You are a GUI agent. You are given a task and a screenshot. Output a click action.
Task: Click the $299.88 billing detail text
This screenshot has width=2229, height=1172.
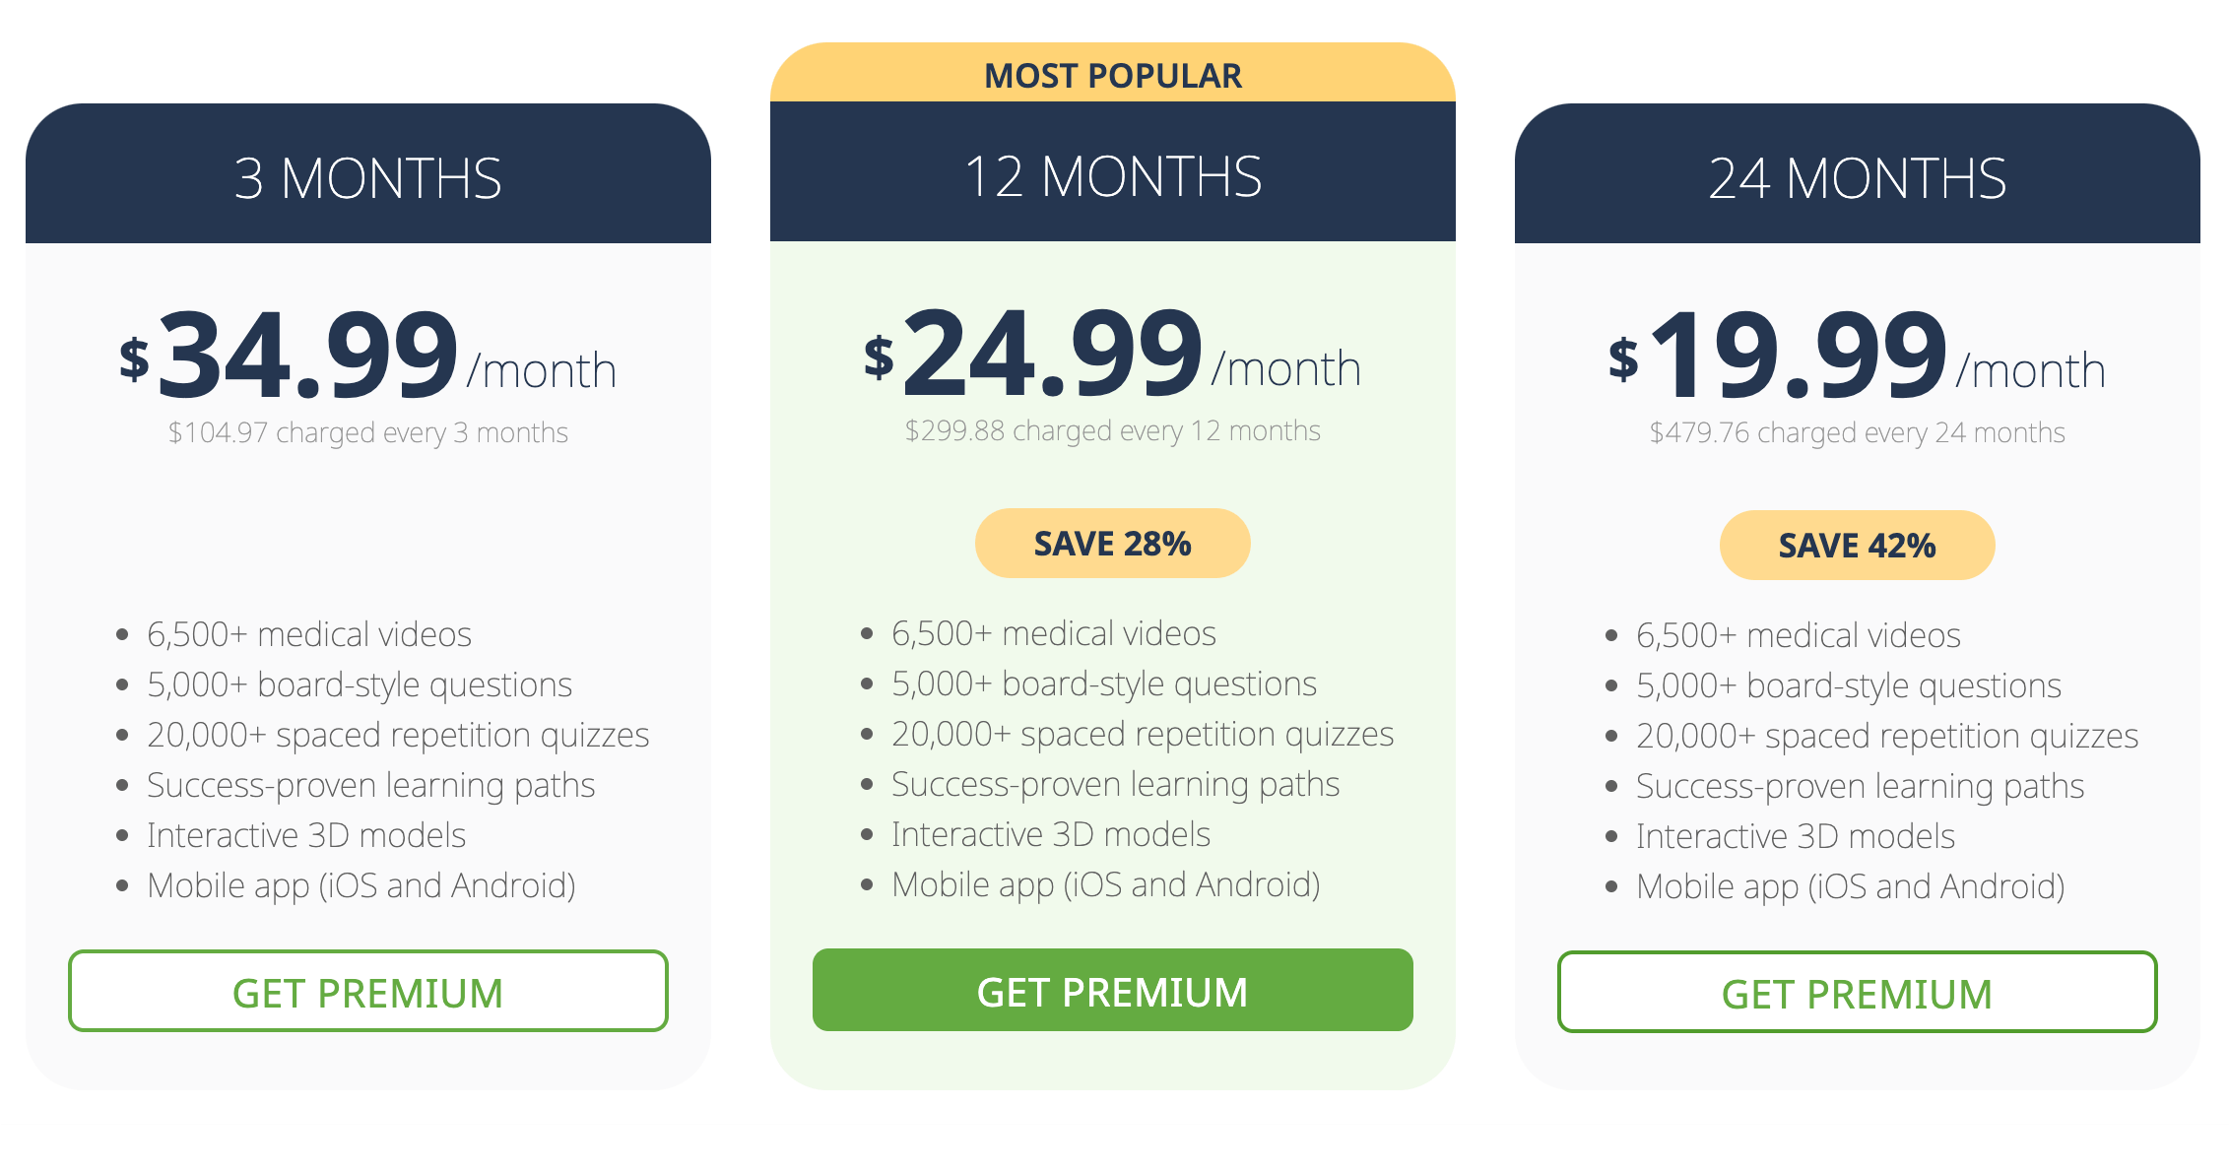pyautogui.click(x=1112, y=429)
